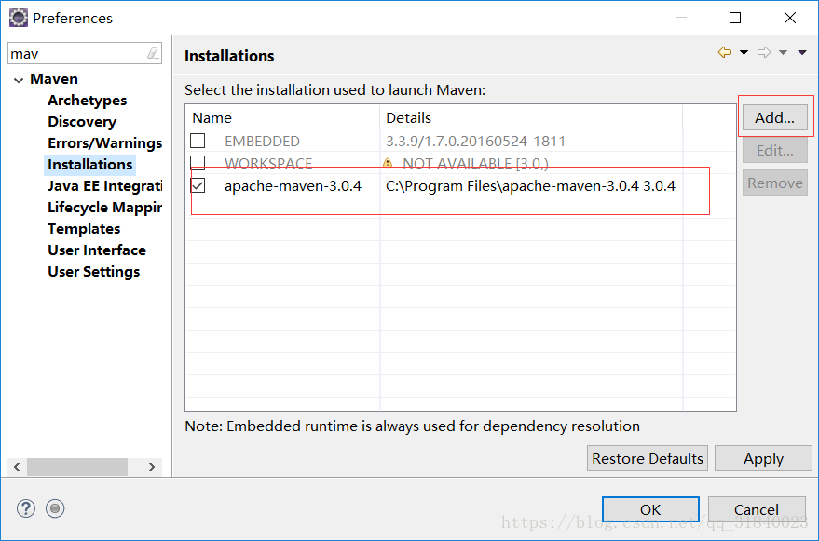The image size is (819, 541).
Task: Click the tree scrollbar right arrow
Action: (152, 467)
